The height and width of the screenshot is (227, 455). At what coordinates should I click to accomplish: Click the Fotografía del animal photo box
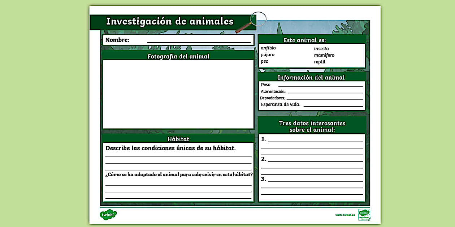pos(178,94)
